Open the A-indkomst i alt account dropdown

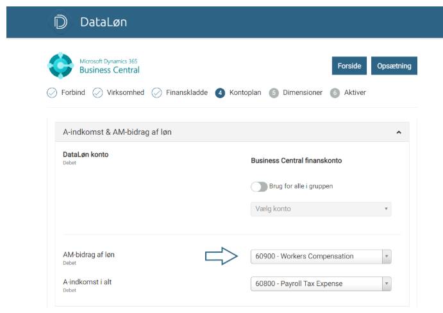point(321,284)
